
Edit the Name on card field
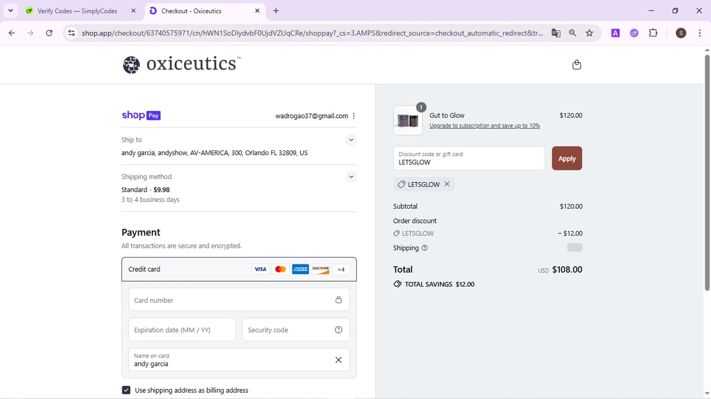[239, 360]
